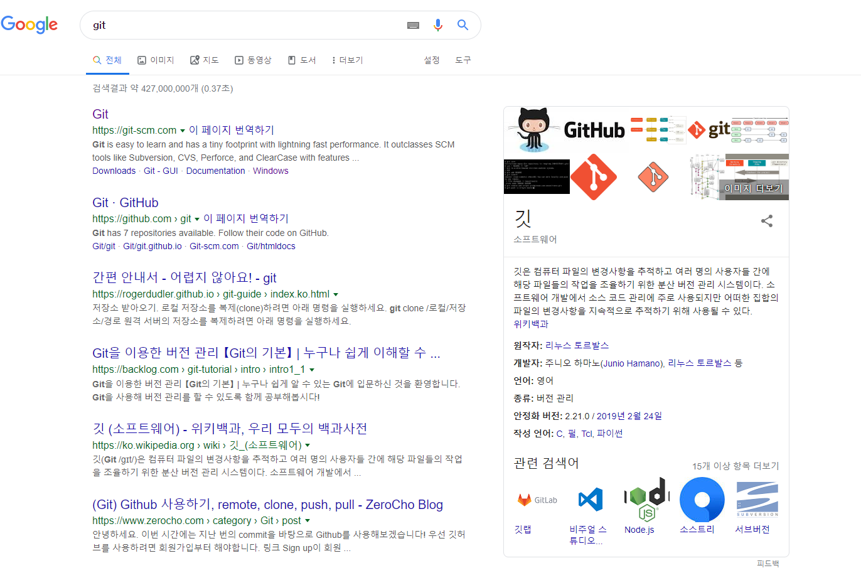Open the Downloads sitelink
The height and width of the screenshot is (568, 861).
click(x=114, y=171)
